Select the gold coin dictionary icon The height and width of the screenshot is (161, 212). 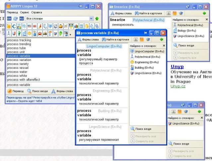click(87, 26)
